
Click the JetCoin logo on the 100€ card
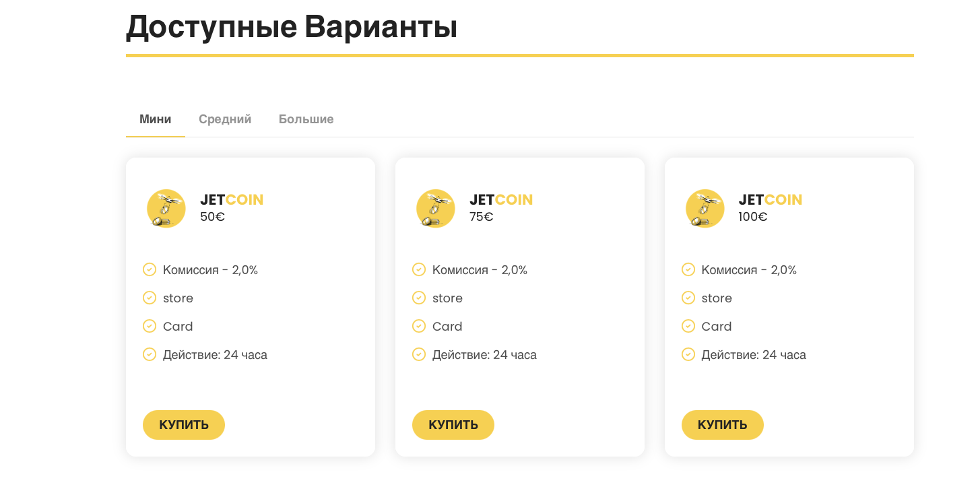(x=705, y=209)
